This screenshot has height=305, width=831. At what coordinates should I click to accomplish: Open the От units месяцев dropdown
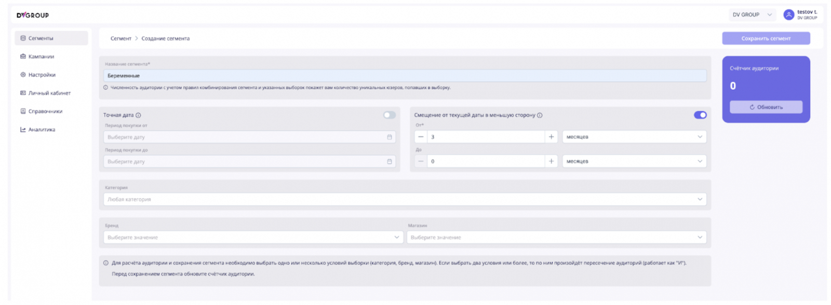pos(634,137)
